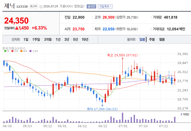Image resolution: width=191 pixels, height=131 pixels.
Task: Click the upper limit 29,750 text
Action: (x=127, y=17)
